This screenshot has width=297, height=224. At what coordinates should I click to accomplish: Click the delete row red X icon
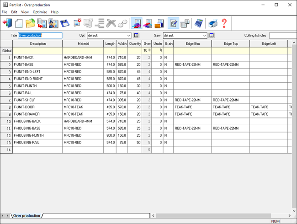(x=77, y=23)
